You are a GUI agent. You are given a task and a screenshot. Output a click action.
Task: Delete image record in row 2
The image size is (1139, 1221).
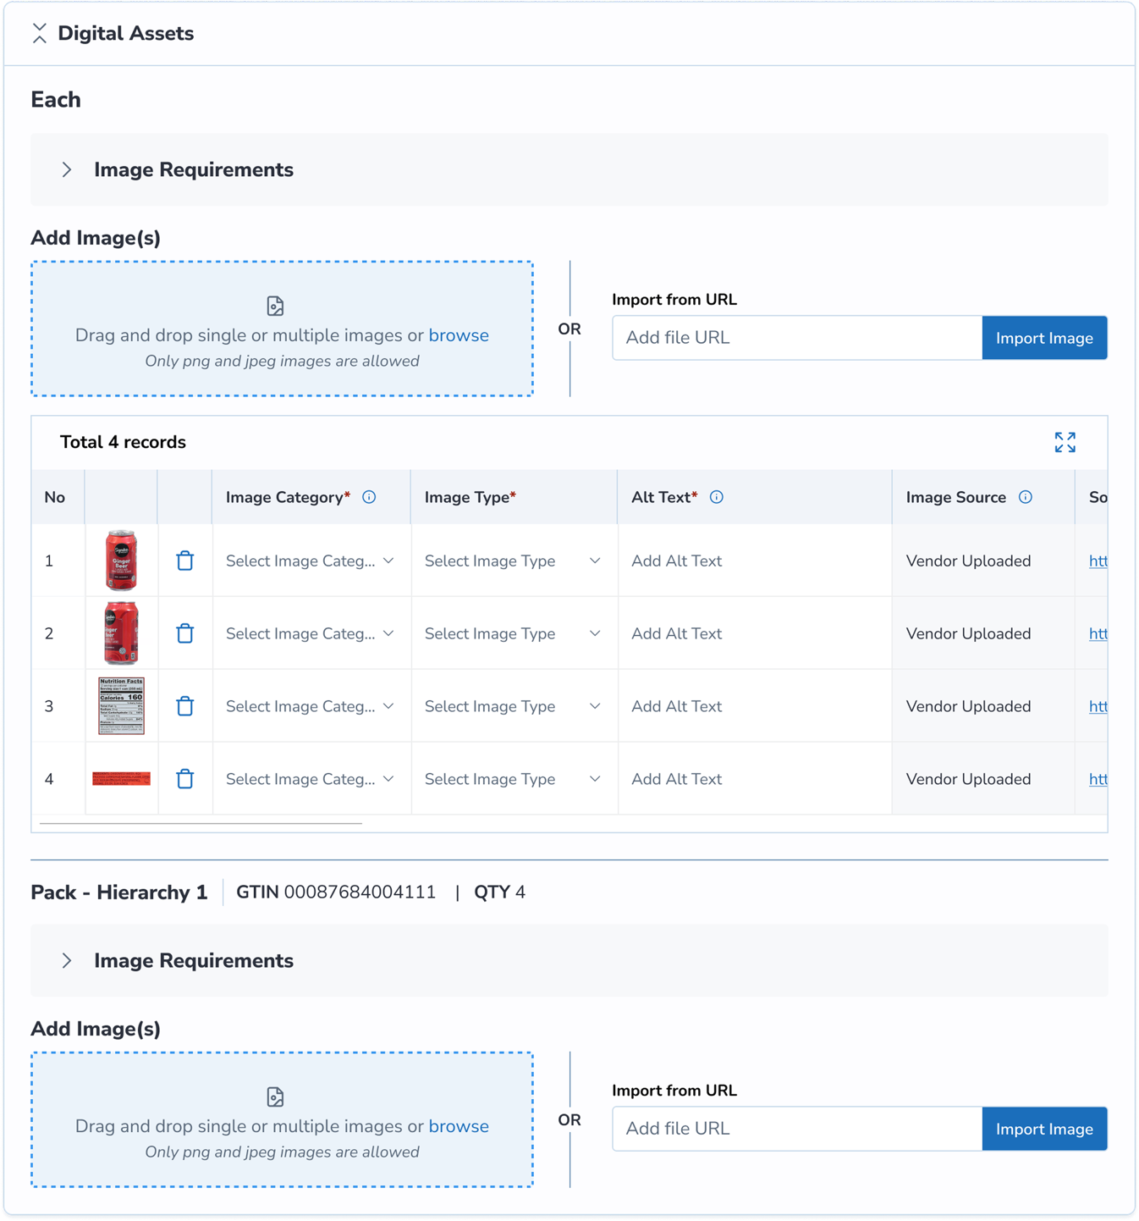tap(185, 633)
